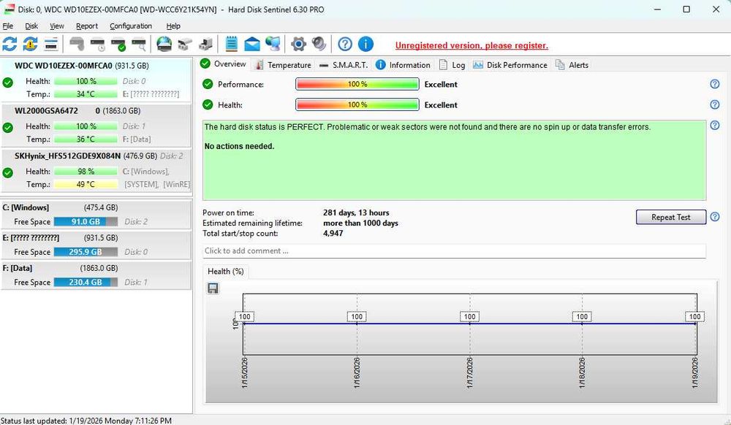Click F: free space 230.4 GB bar

pyautogui.click(x=86, y=282)
